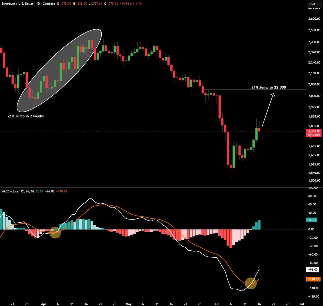Click the 1,500.00 price scale label
323x306 pixels.
[x=314, y=181]
